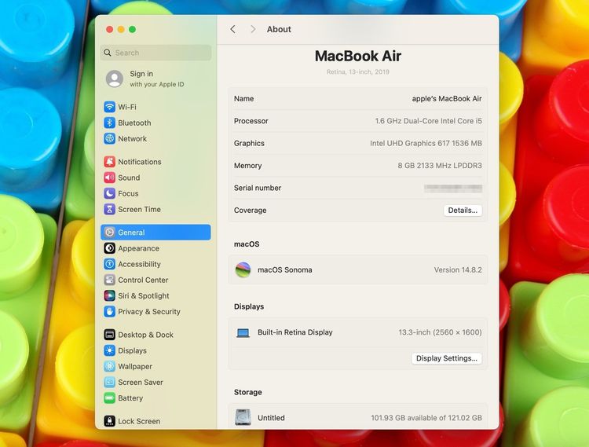Screen dimensions: 589x447
Task: Click the Screen Time hourglass icon
Action: pos(109,209)
